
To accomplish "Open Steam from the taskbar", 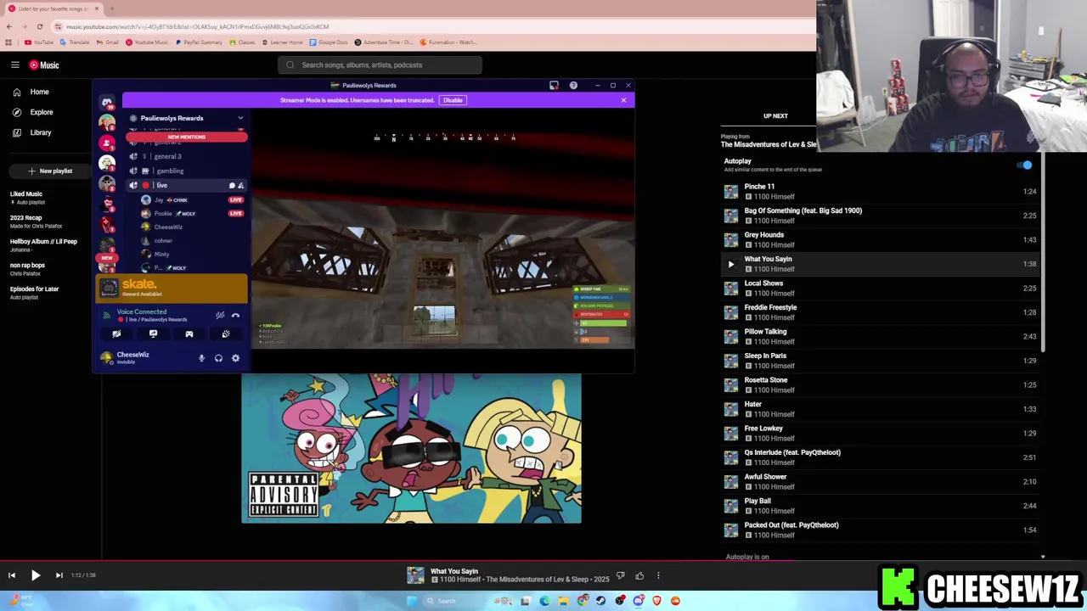I will point(601,601).
